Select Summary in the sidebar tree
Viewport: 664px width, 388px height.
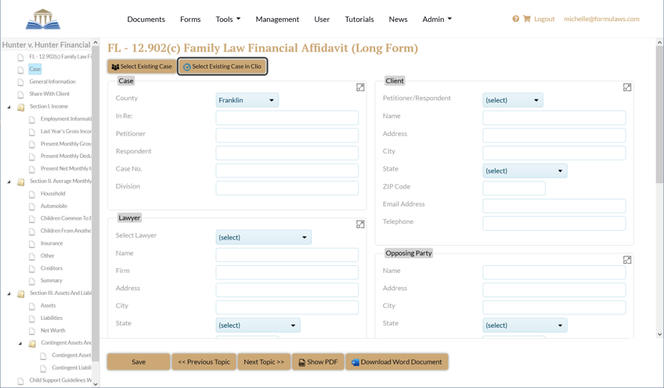[51, 281]
